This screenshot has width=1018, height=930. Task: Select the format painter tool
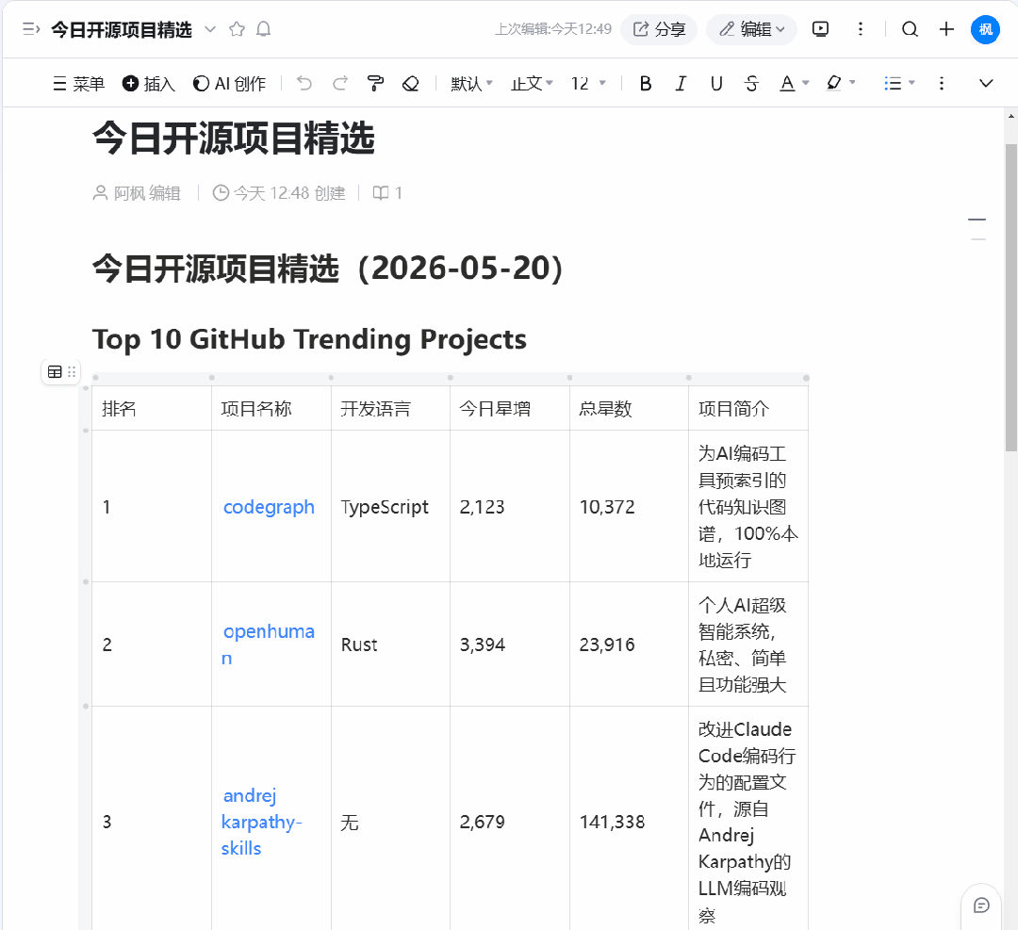click(375, 84)
